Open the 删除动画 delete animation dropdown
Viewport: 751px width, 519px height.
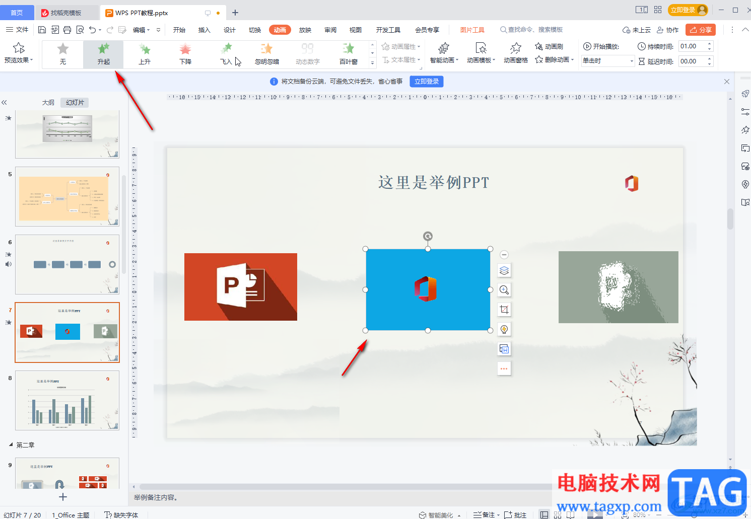pos(554,60)
